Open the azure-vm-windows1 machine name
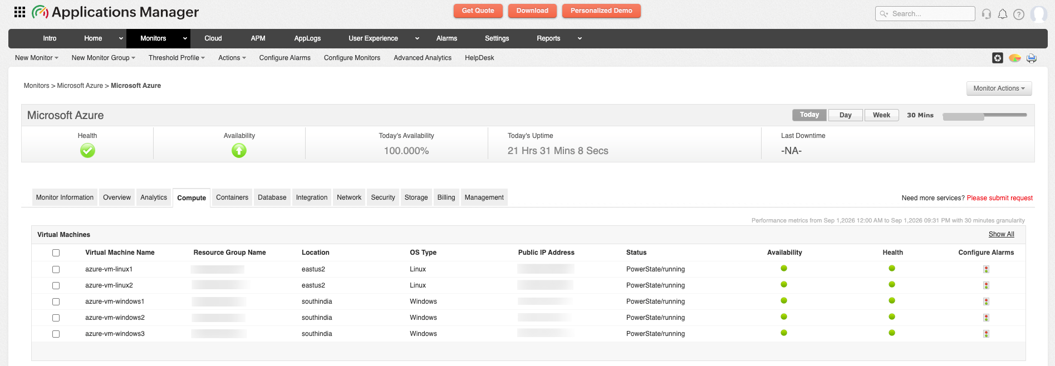 (115, 301)
